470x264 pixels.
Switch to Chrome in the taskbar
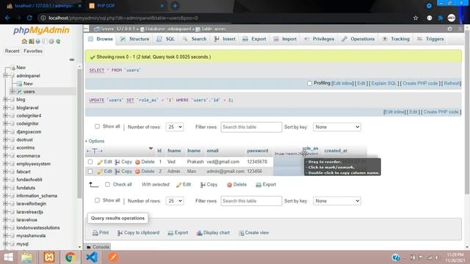point(70,257)
